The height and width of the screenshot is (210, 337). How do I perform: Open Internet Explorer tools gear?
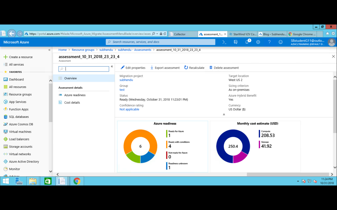pyautogui.click(x=333, y=33)
